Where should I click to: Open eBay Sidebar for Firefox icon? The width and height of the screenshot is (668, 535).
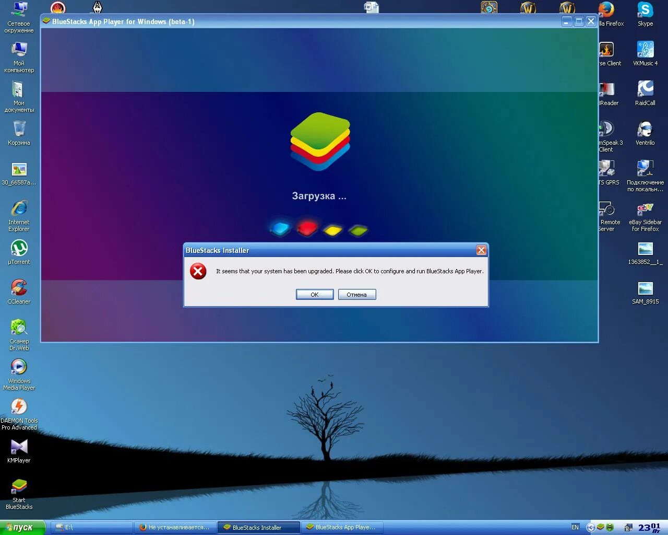point(646,216)
